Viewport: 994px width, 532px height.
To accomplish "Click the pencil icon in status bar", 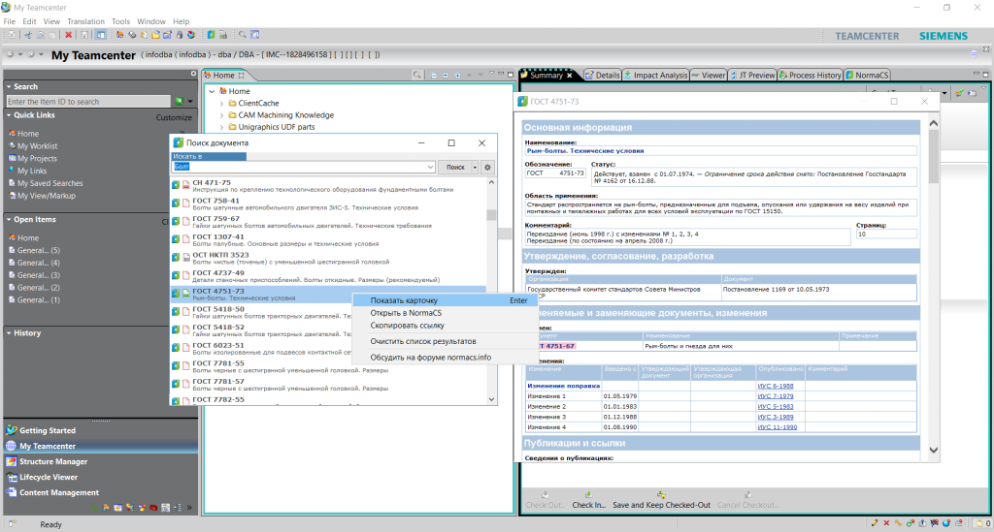I will click(875, 523).
